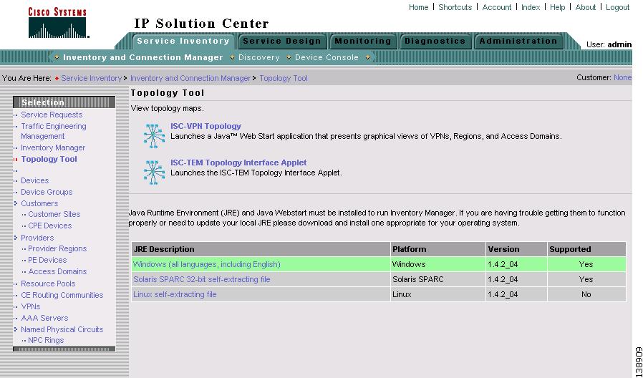This screenshot has height=378, width=643.
Task: Download the Linux self-extracting file
Action: coord(175,294)
